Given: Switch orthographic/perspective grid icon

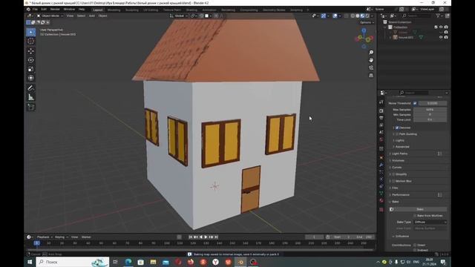Looking at the screenshot, I should point(371,76).
